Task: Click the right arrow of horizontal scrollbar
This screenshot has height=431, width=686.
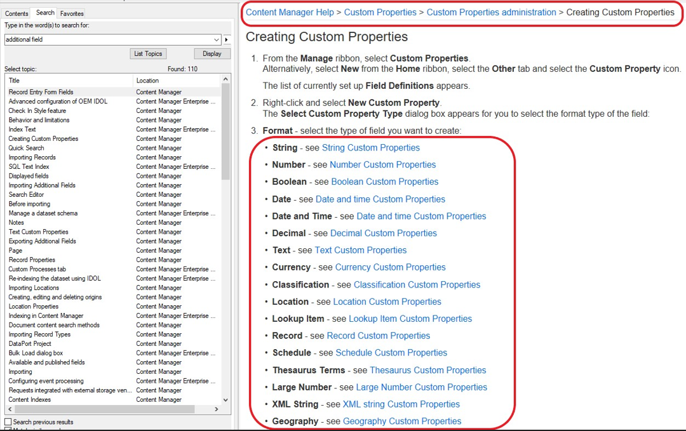Action: point(216,409)
